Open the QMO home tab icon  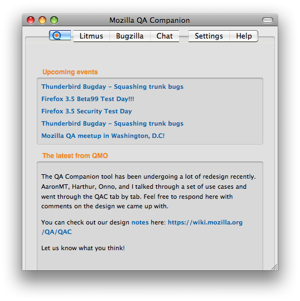click(60, 35)
